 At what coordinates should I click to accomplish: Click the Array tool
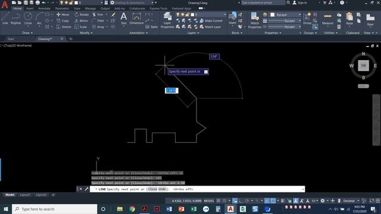click(x=98, y=27)
